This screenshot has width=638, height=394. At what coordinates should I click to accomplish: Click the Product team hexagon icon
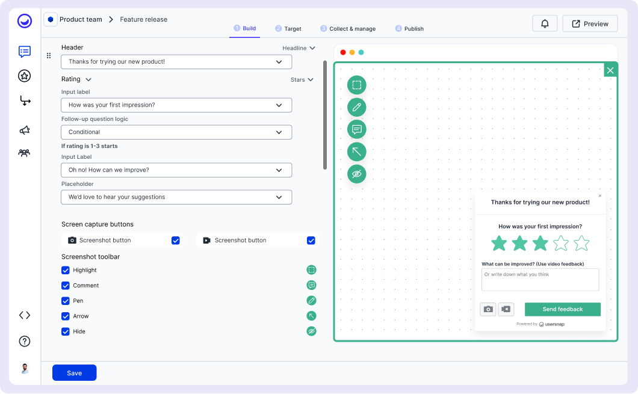pyautogui.click(x=51, y=19)
